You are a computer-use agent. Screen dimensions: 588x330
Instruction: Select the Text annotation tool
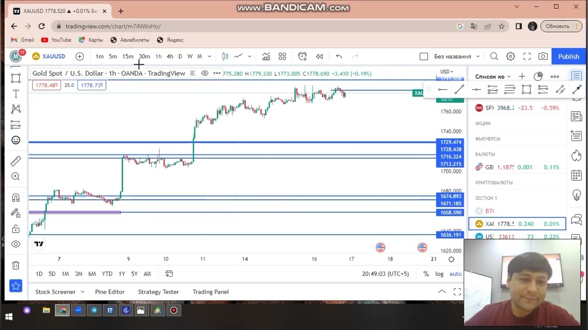16,93
